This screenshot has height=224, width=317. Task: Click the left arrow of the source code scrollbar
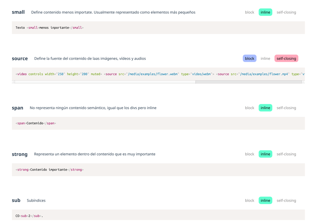click(x=13, y=82)
